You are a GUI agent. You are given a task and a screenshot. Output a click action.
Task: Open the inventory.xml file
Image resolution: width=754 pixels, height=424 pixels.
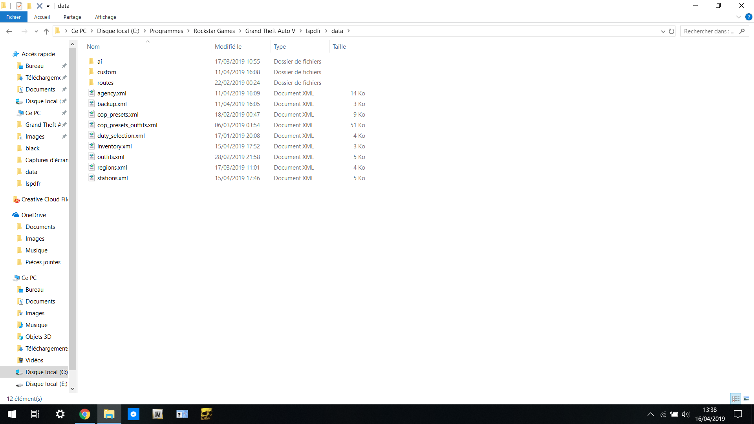click(114, 146)
